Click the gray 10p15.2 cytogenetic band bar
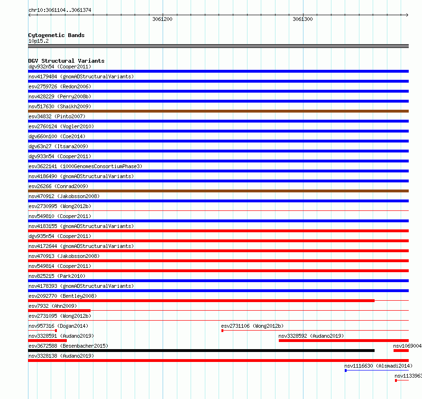This screenshot has height=399, width=422. (x=218, y=46)
